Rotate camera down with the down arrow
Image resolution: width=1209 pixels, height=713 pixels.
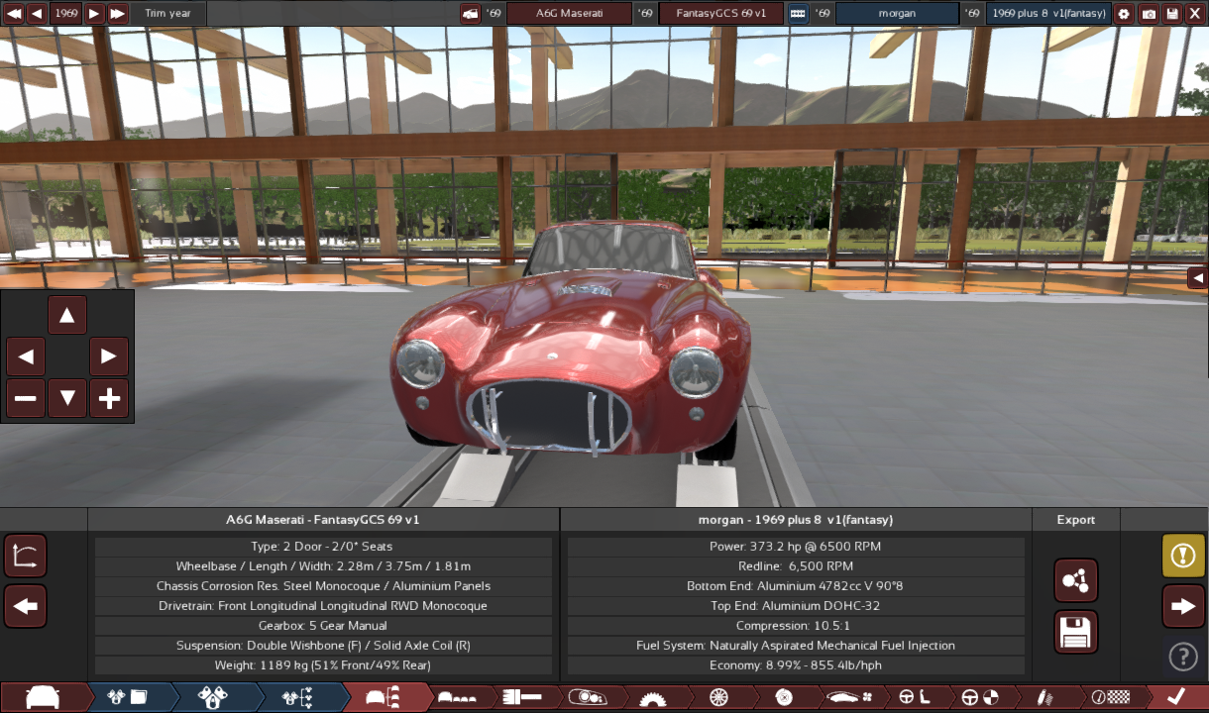tap(67, 399)
